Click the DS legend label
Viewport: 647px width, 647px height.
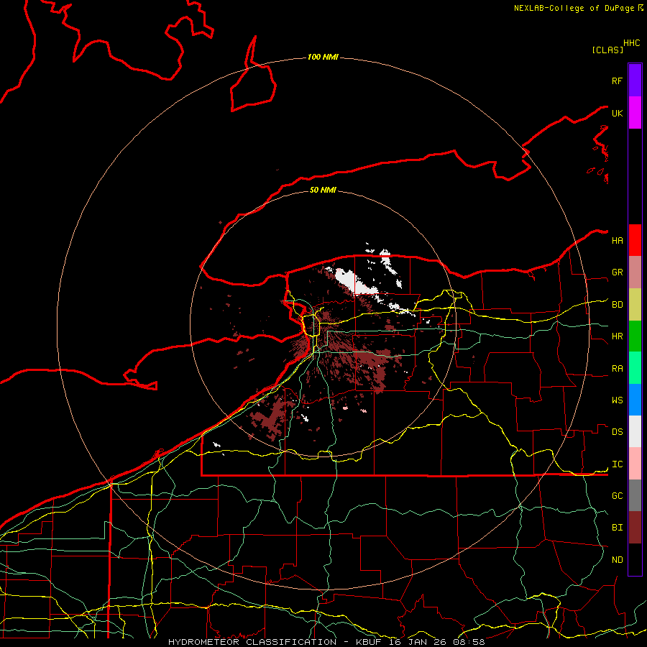pyautogui.click(x=617, y=432)
